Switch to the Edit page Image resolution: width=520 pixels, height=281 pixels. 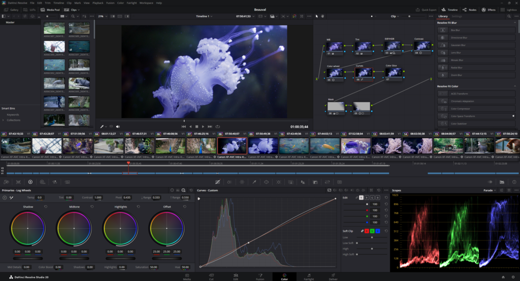click(x=236, y=277)
